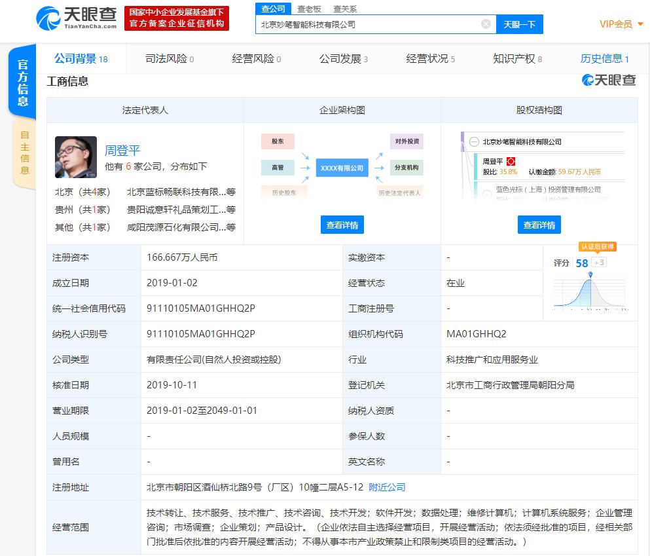Collapse the 北京妙笔智能科技有限公司 equity node
Screen dimensions: 650x556
coord(473,141)
